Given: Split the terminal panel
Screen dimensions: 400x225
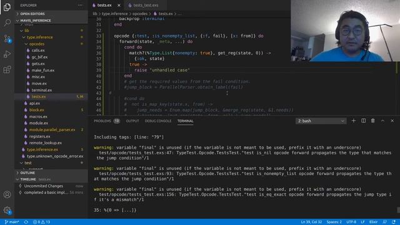Looking at the screenshot, I should pos(364,121).
